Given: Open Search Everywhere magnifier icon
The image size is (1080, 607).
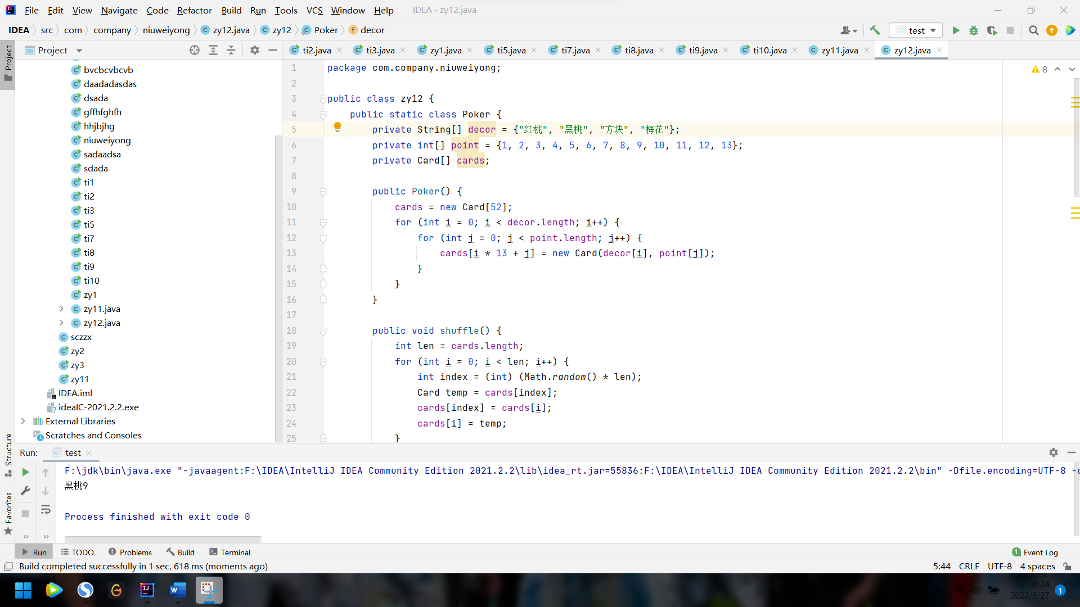Looking at the screenshot, I should pyautogui.click(x=1033, y=30).
